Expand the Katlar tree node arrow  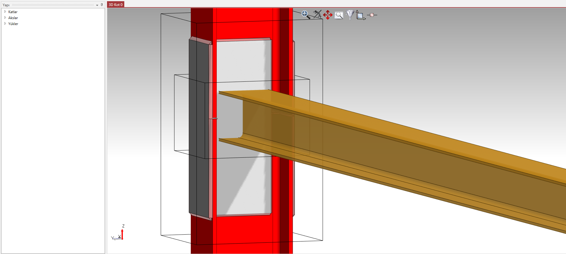click(5, 12)
